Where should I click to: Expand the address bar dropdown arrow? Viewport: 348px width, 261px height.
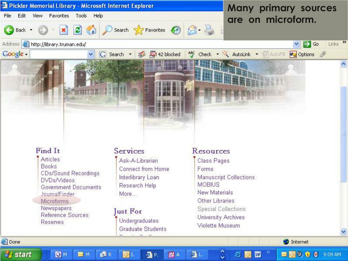(296, 44)
